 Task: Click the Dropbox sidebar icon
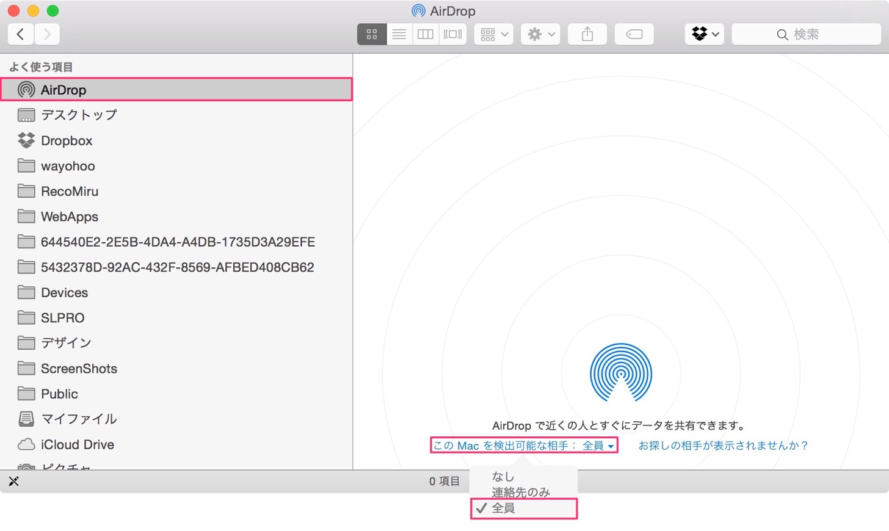pyautogui.click(x=26, y=140)
